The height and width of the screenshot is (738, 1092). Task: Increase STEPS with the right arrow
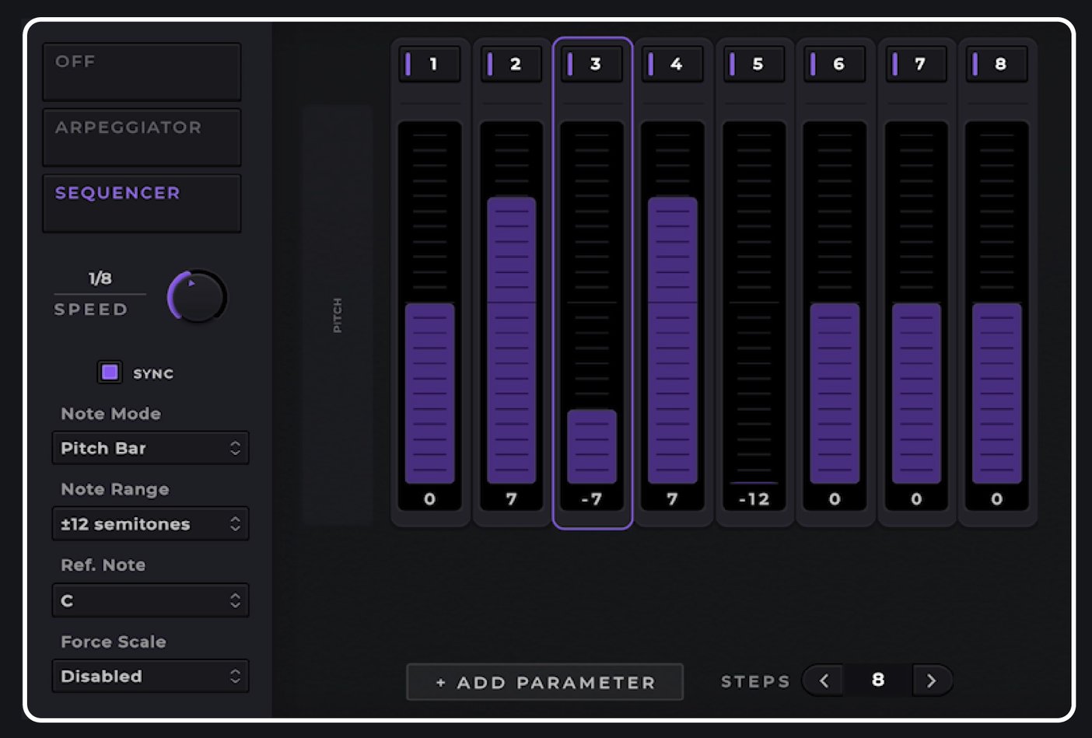[931, 680]
